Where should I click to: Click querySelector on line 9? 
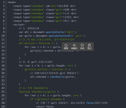pyautogui.click(x=55, y=32)
